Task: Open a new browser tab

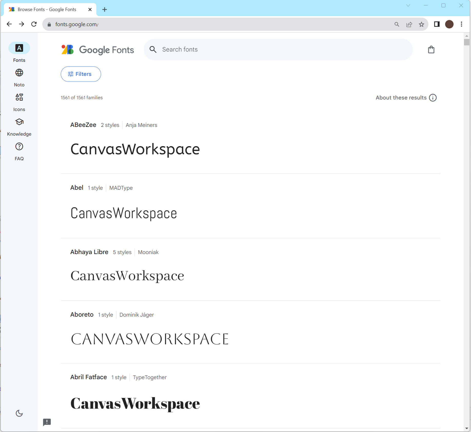Action: [104, 9]
